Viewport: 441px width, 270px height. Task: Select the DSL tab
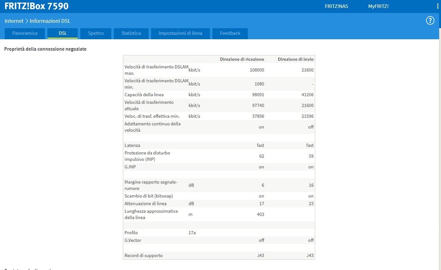(62, 33)
